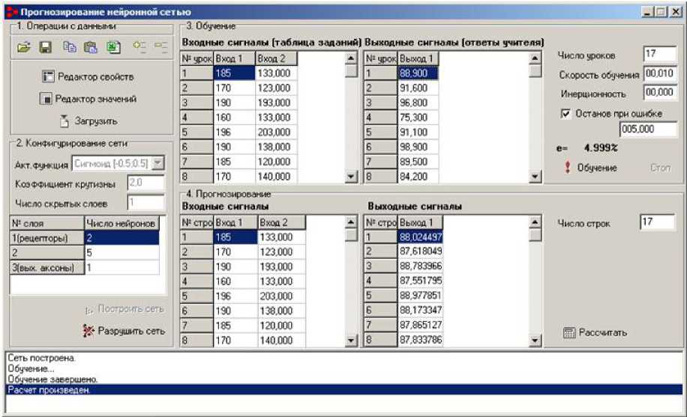Click the Число уроков field
Viewport: 687px width, 417px height.
(x=660, y=54)
